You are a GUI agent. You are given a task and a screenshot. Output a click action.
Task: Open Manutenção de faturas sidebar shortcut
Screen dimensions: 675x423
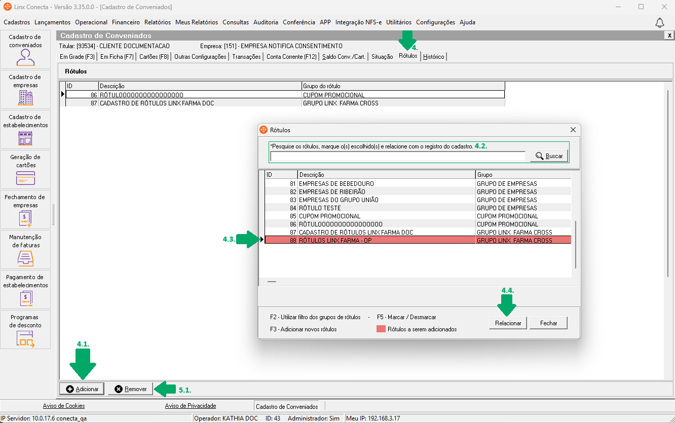click(x=25, y=249)
